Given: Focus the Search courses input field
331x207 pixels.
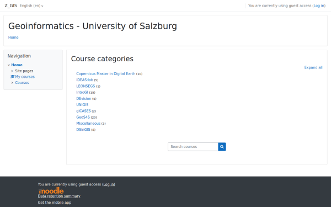Looking at the screenshot, I should click(193, 147).
